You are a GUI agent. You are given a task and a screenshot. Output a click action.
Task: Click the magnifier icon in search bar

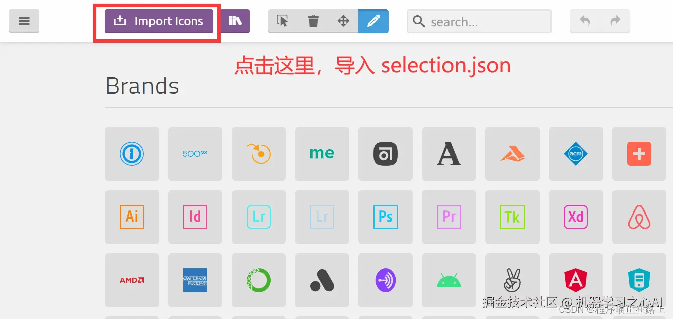(x=418, y=21)
